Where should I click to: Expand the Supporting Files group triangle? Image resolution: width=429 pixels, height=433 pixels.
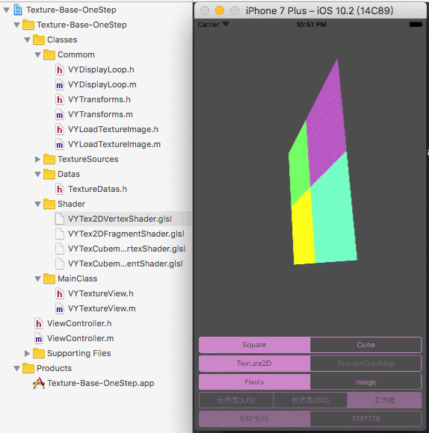(x=28, y=353)
